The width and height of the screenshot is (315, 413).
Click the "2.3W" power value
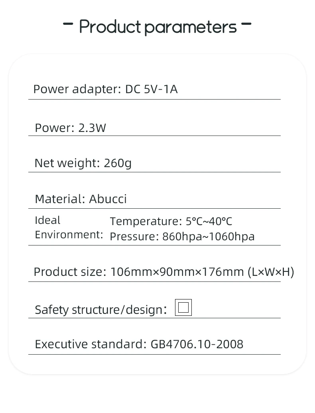(92, 128)
